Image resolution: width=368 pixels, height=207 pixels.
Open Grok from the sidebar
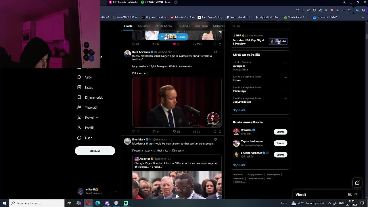tap(85, 77)
